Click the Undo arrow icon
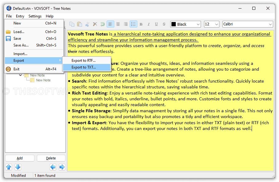This screenshot has width=279, height=182. click(x=103, y=24)
